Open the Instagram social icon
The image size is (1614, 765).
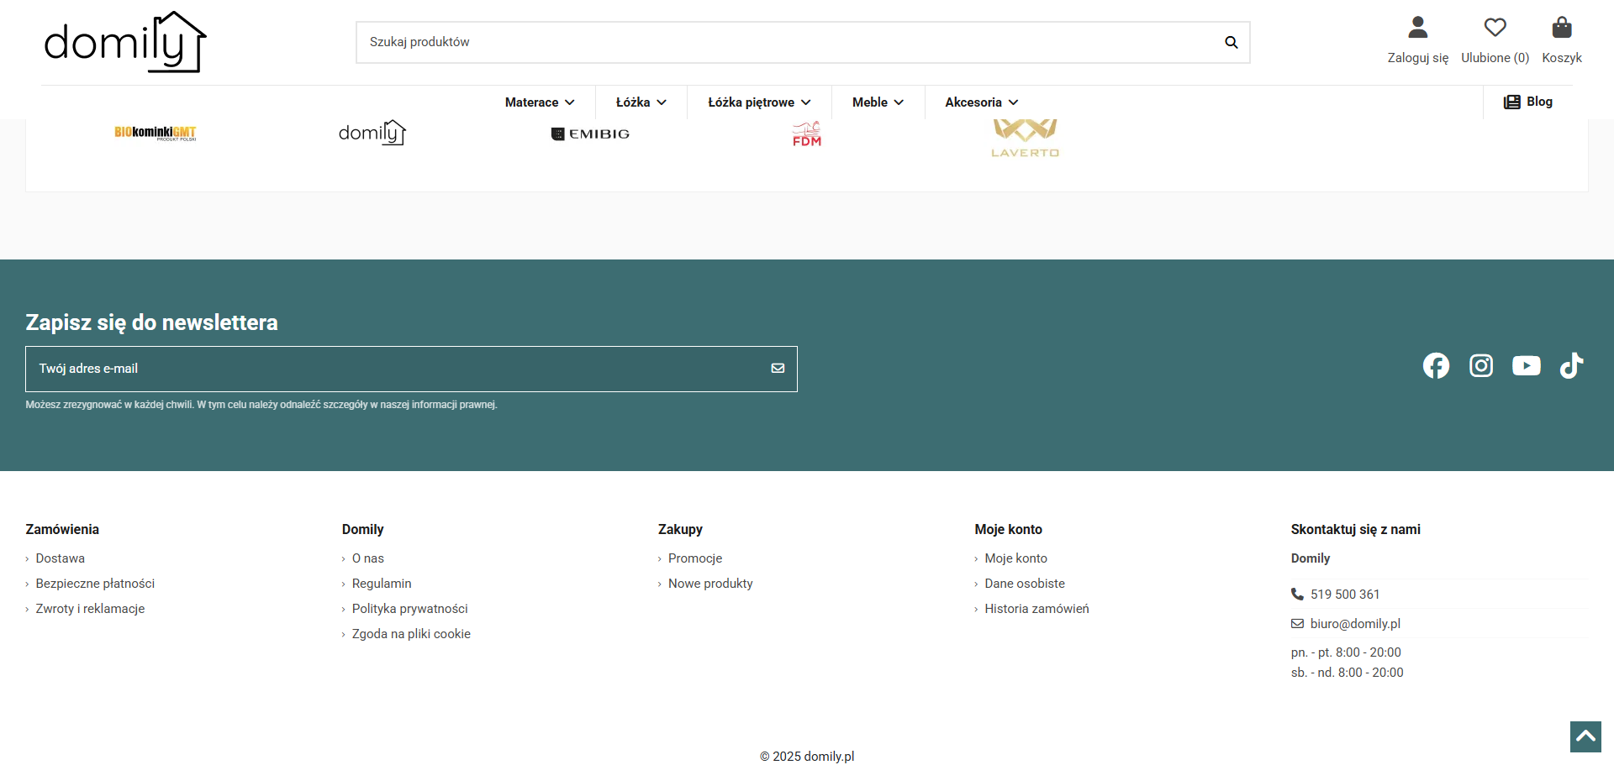1481,365
